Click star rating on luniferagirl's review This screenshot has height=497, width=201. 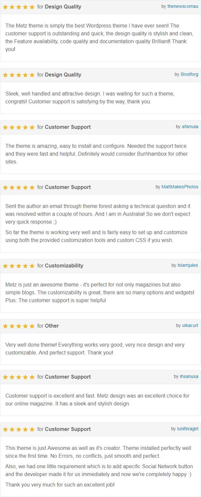19,429
